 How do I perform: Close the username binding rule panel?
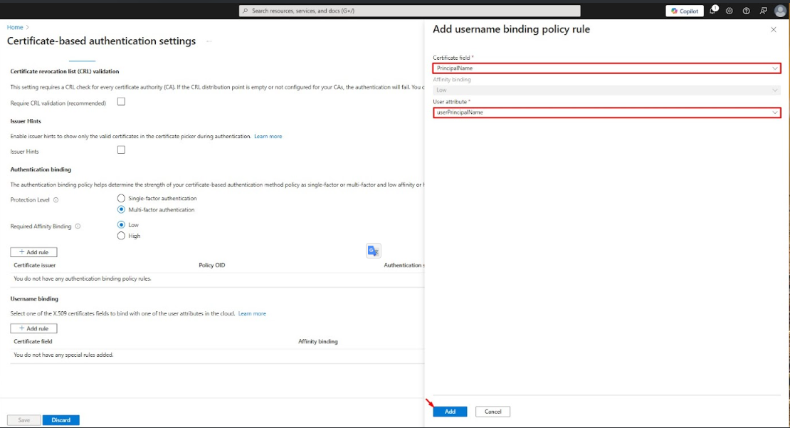click(x=774, y=30)
